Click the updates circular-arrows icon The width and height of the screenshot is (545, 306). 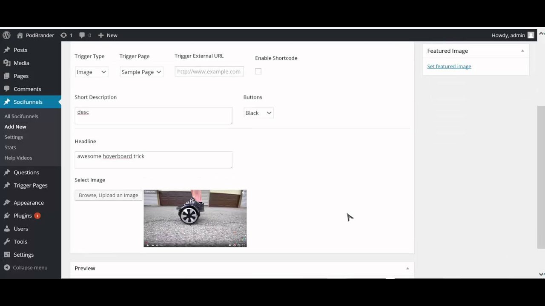[x=63, y=35]
